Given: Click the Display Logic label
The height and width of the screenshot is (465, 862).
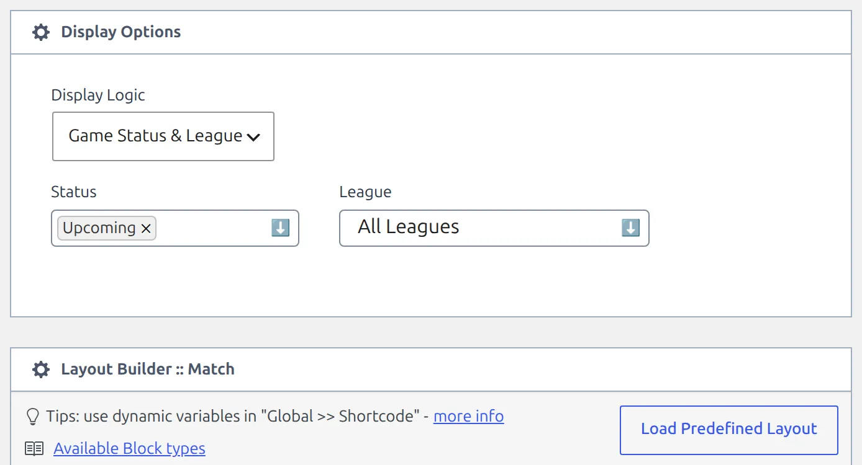Looking at the screenshot, I should coord(98,95).
